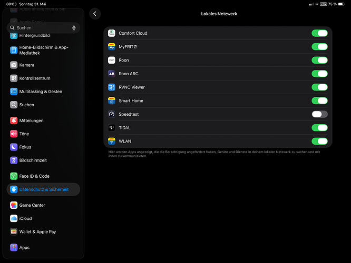351x263 pixels.
Task: Click the iCloud cloud icon
Action: 14,218
